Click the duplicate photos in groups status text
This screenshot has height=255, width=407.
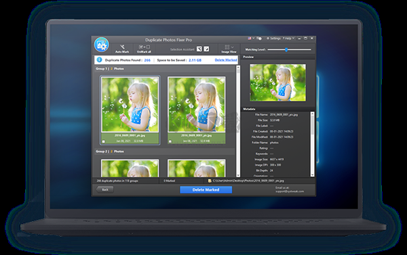pos(117,181)
